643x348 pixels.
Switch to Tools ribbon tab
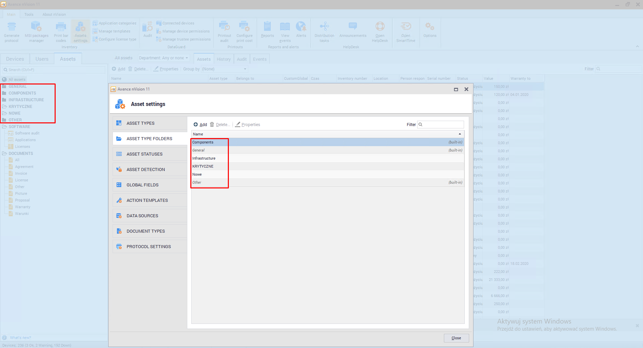(29, 14)
